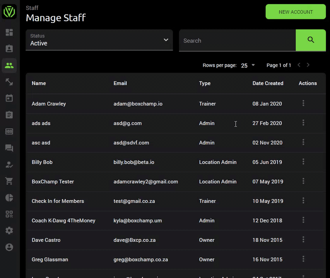
Task: Open actions menu for Coach K-Dawg 4TheMoney
Action: pyautogui.click(x=303, y=220)
